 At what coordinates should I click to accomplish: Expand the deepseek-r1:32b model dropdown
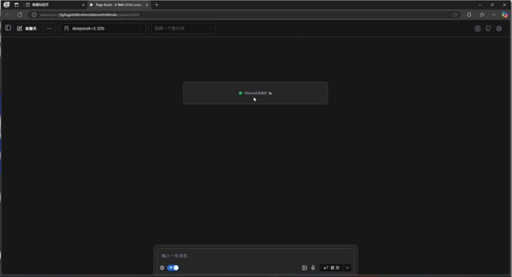click(x=103, y=29)
